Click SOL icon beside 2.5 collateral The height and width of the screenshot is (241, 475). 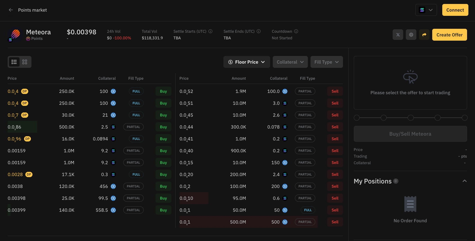[x=113, y=127]
